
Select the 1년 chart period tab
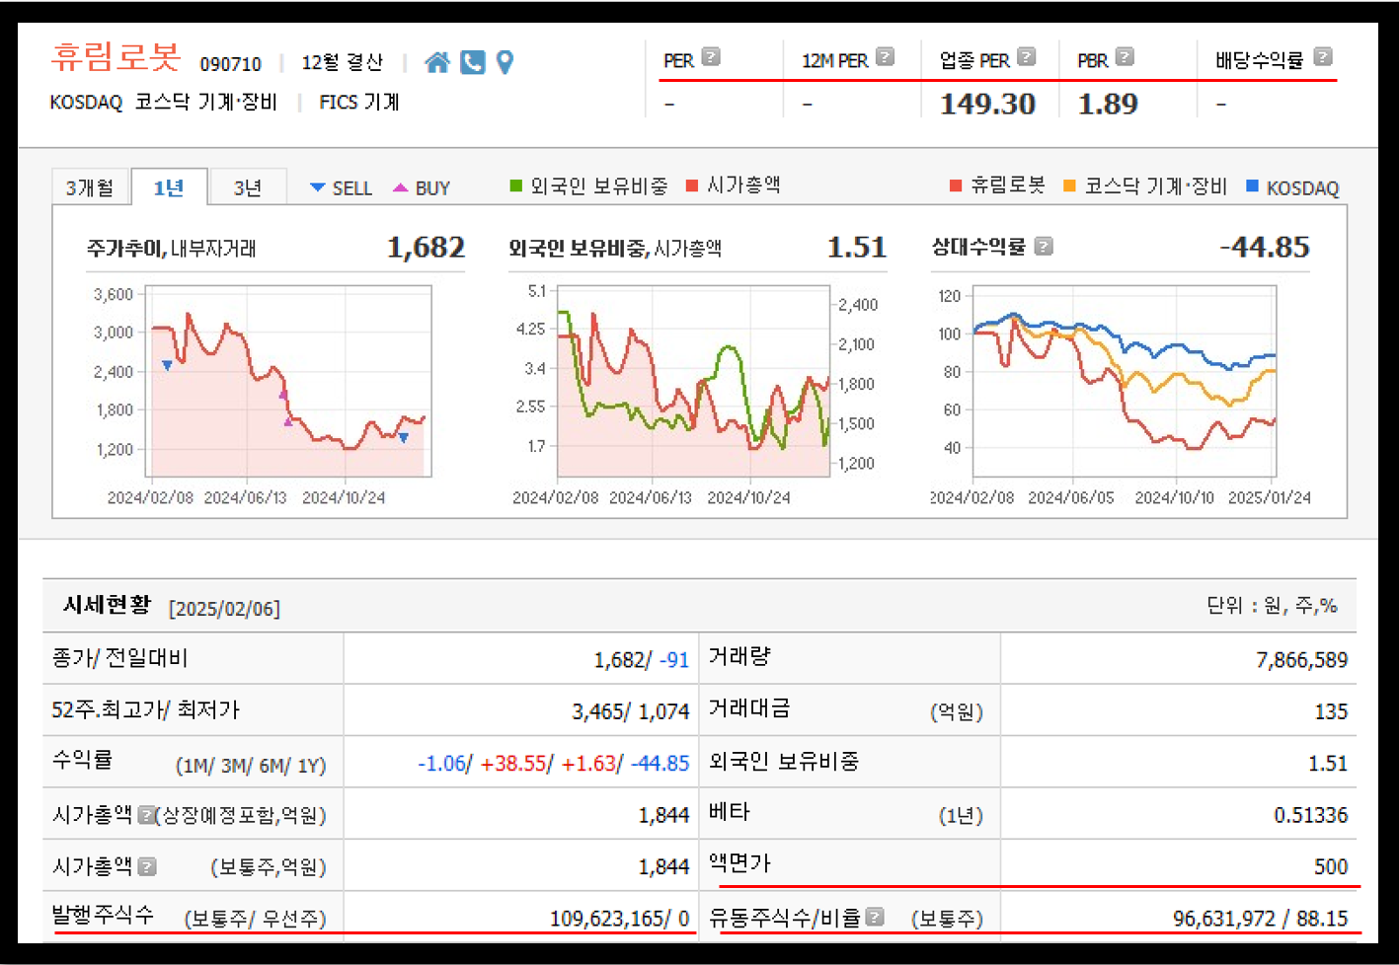click(x=169, y=187)
